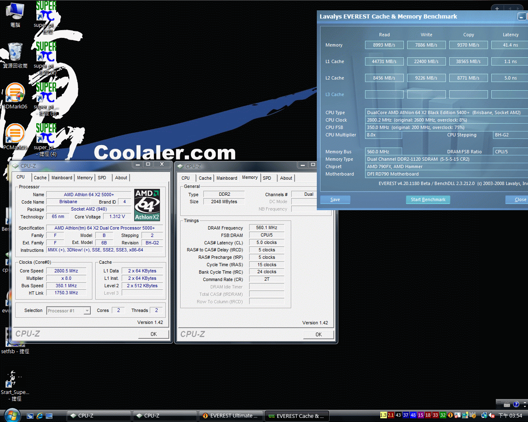This screenshot has height=422, width=528.
Task: Launch the PCMark05 desktop shortcut
Action: pos(15,137)
